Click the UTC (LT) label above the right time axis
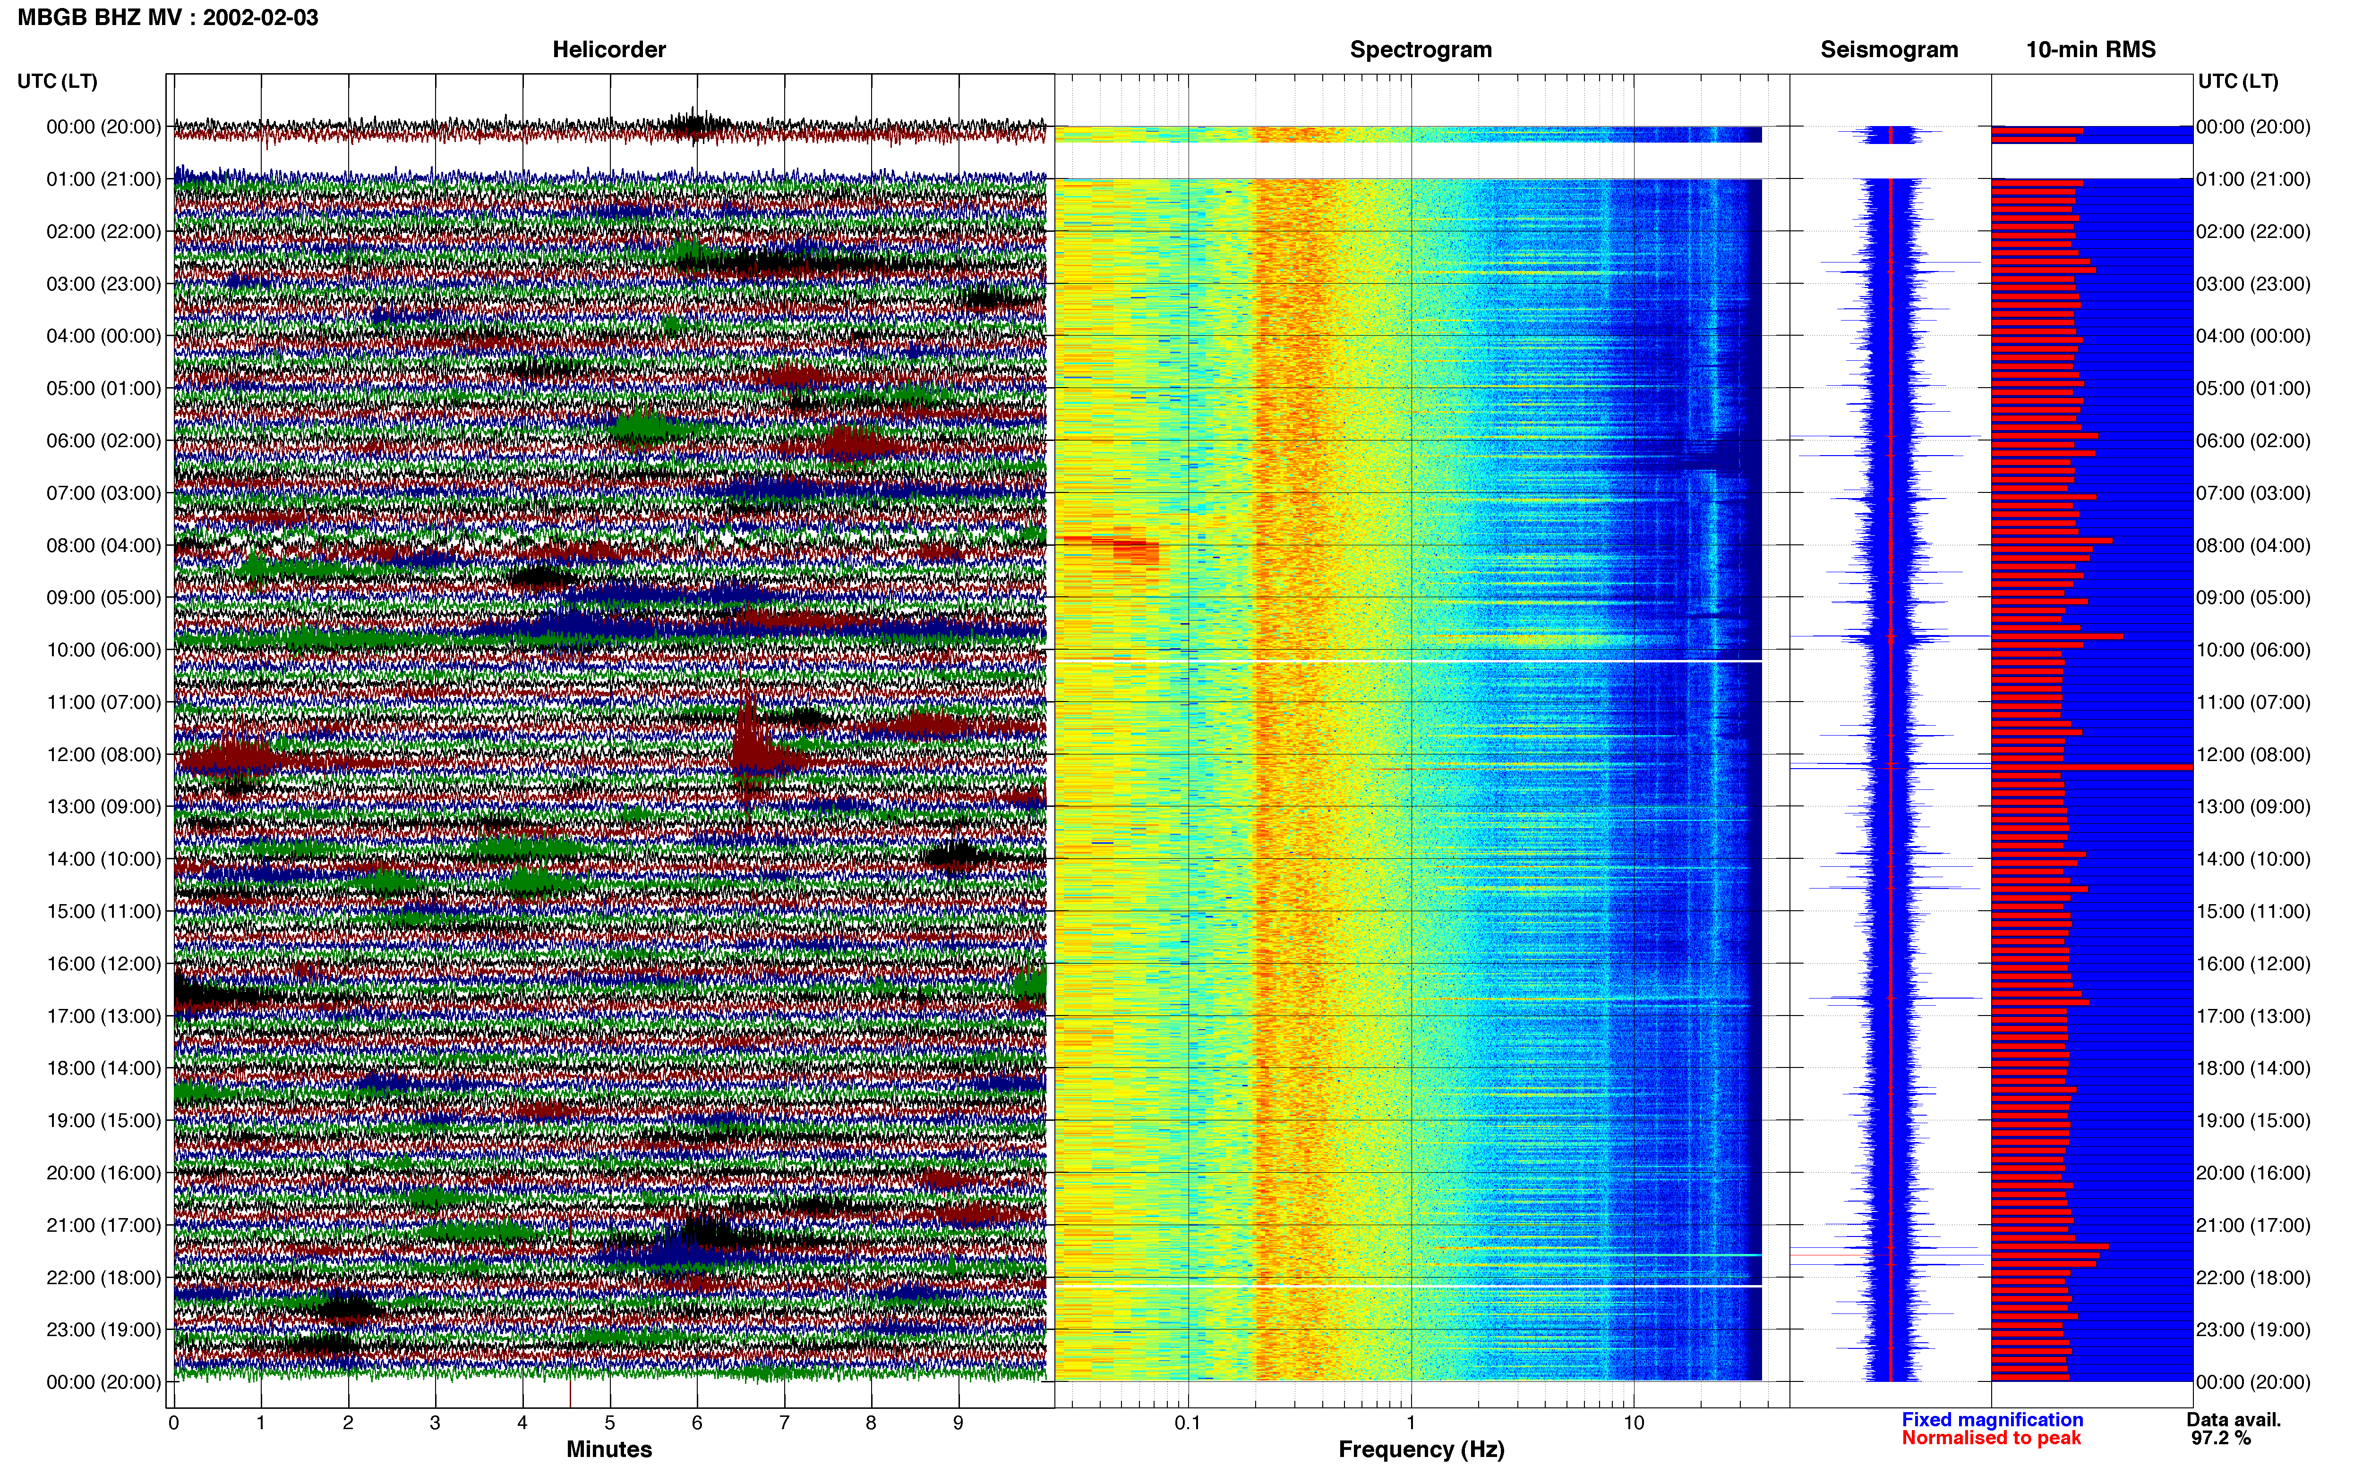 coord(2238,81)
